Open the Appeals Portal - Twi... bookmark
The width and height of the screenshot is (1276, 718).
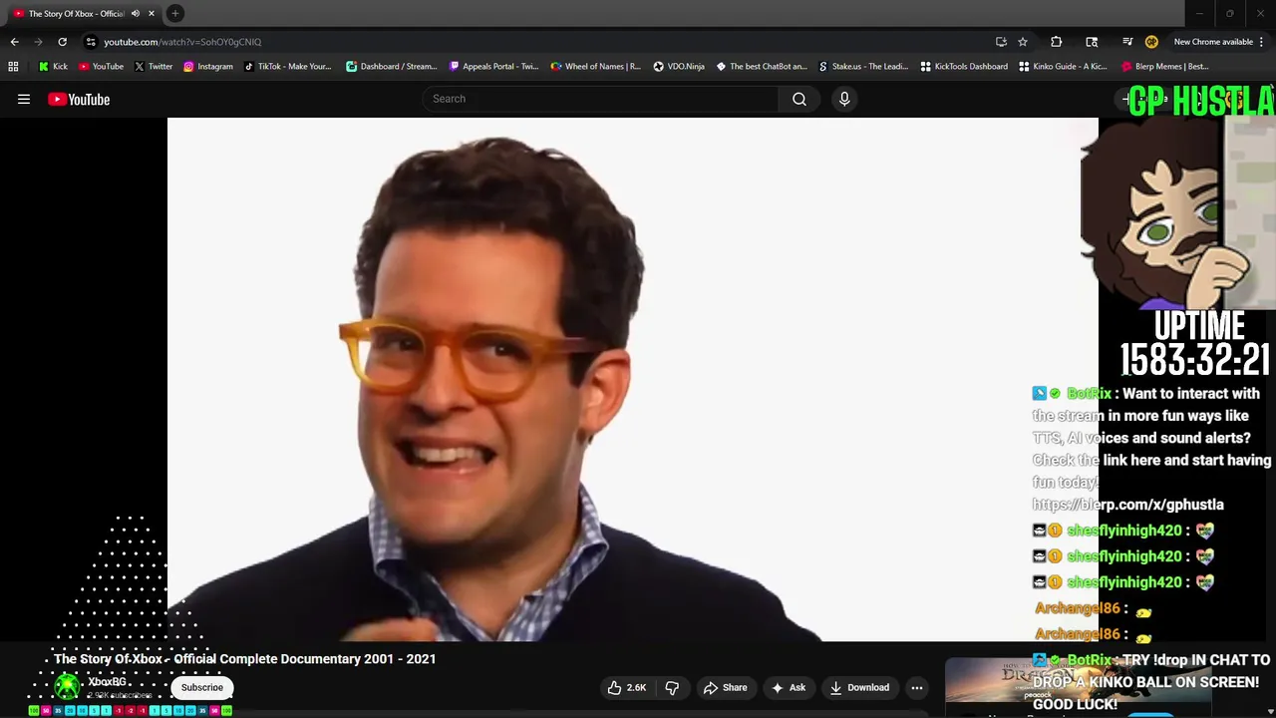click(x=493, y=67)
